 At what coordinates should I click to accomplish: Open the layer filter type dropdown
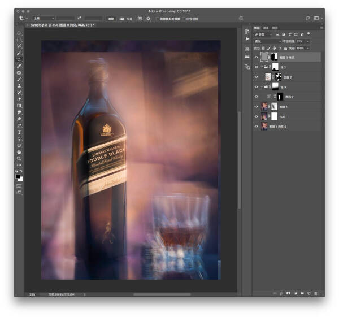click(263, 34)
